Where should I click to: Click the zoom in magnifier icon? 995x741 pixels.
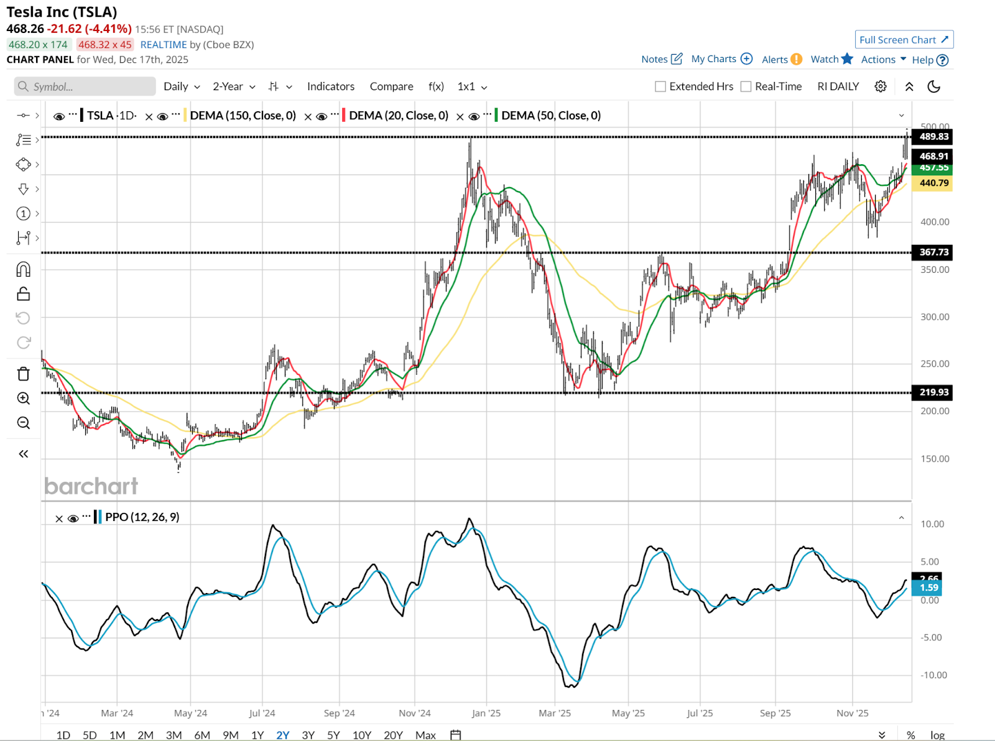[23, 398]
